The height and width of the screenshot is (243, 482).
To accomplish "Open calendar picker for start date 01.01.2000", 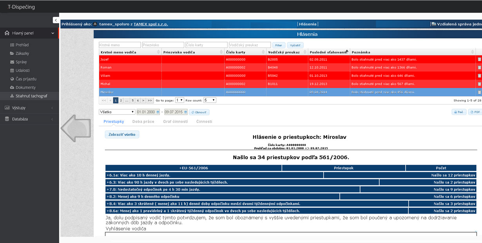I will tap(158, 112).
